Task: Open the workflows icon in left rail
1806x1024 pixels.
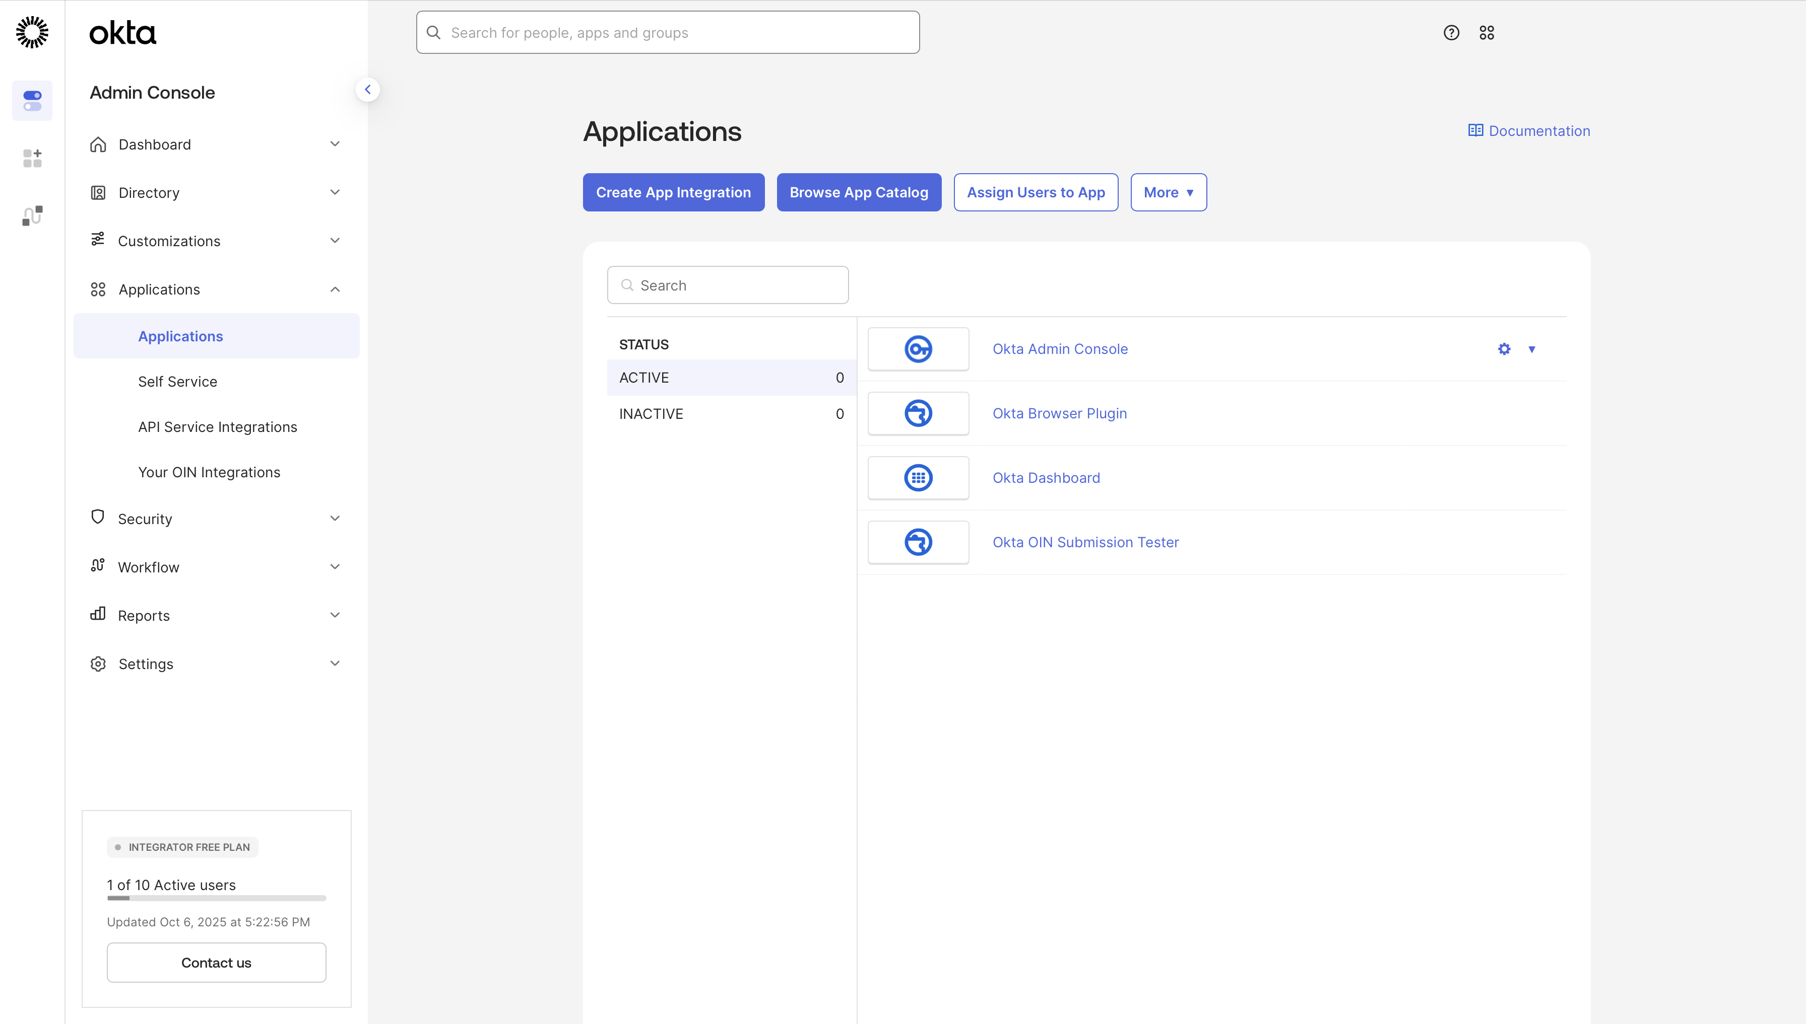Action: [32, 216]
